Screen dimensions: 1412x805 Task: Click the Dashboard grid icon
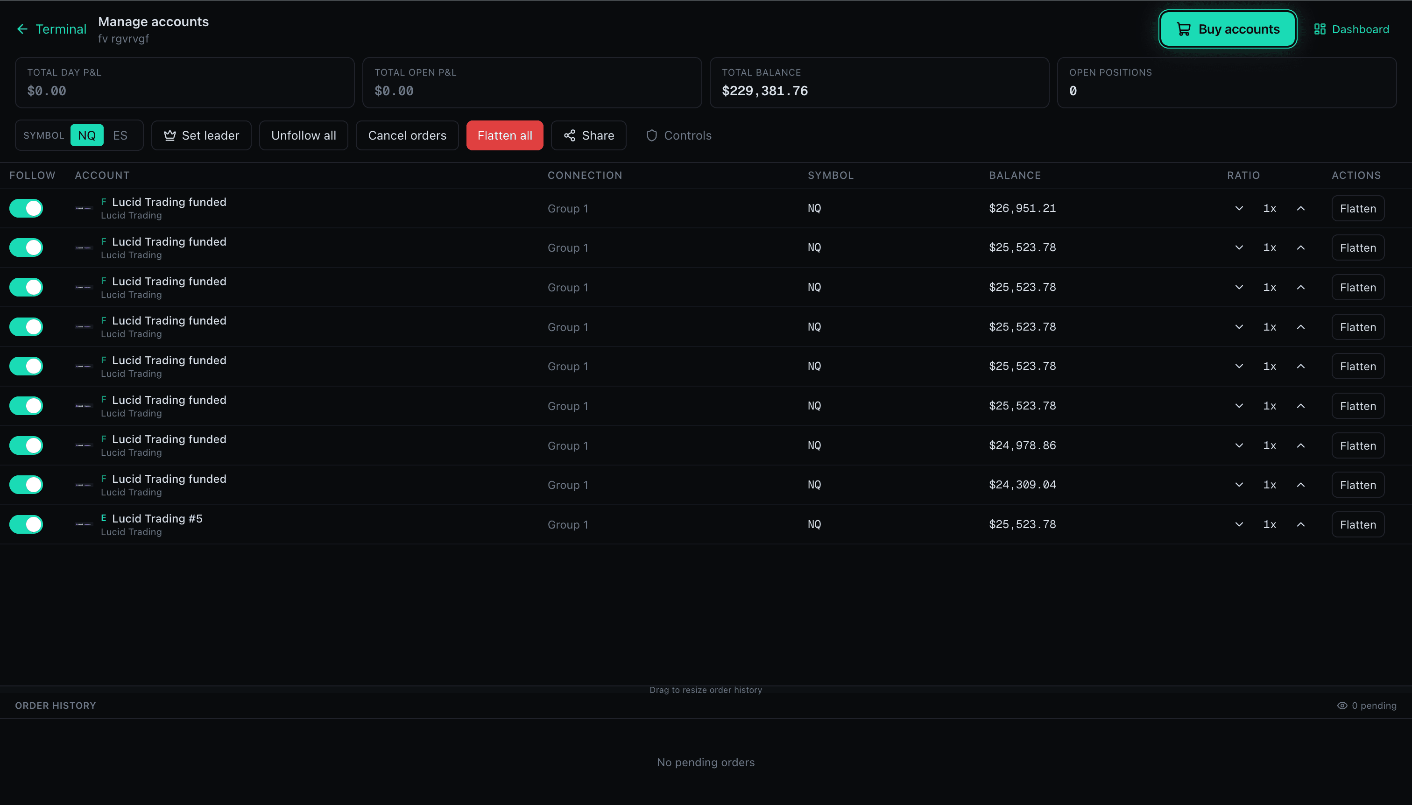[x=1320, y=29]
